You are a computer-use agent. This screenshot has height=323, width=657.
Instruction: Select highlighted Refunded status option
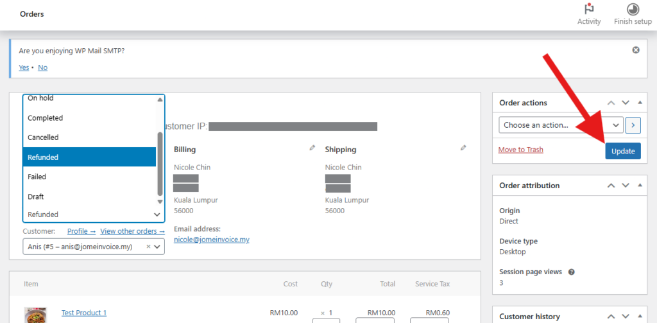click(x=89, y=157)
